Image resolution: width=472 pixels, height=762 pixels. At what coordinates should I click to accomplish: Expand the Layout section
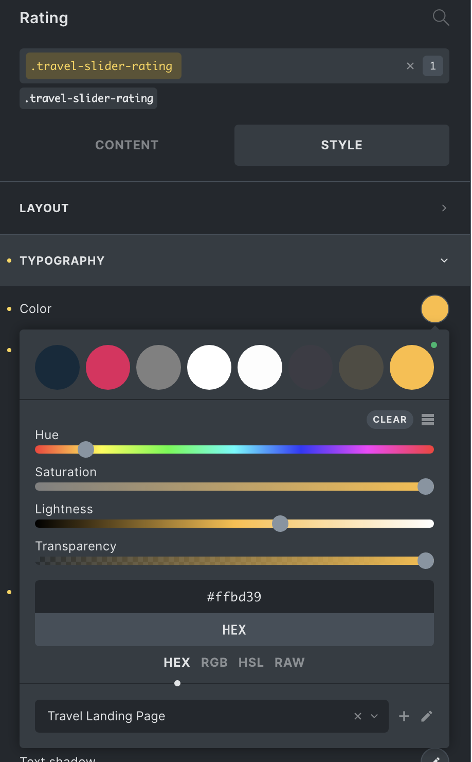(x=235, y=208)
